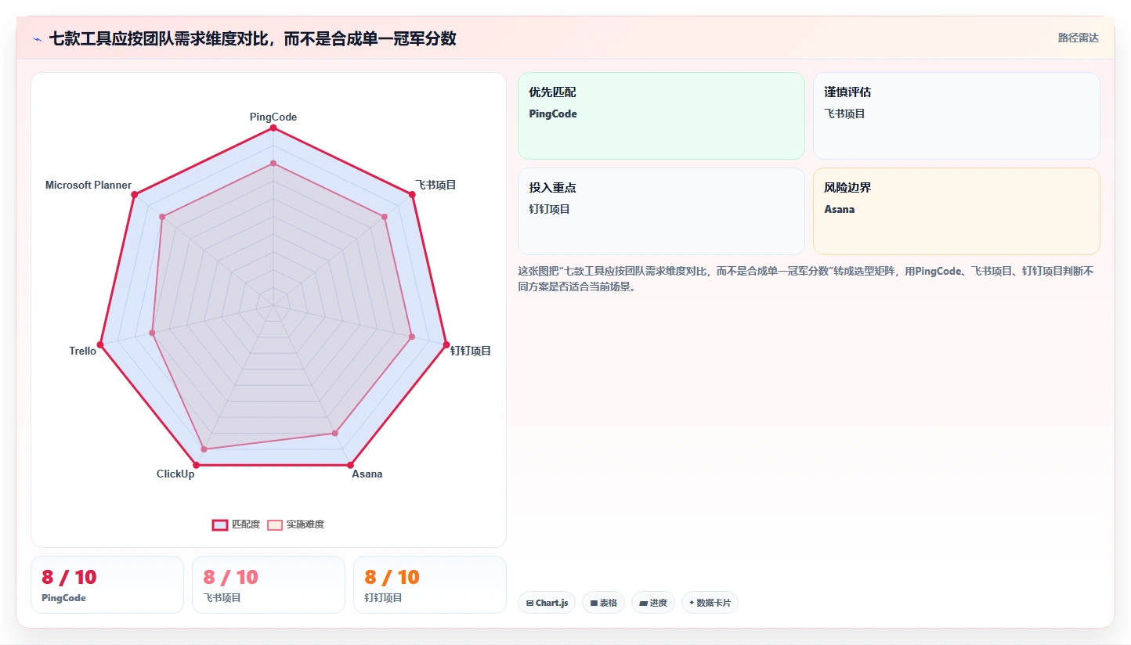This screenshot has height=645, width=1131.
Task: Click the PingCode axis label on the radar
Action: click(273, 117)
